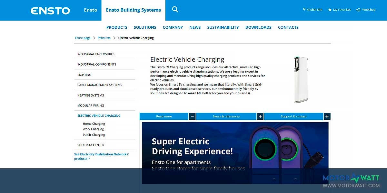Select Home Charging in the sidebar
Image resolution: width=387 pixels, height=193 pixels.
coord(94,124)
